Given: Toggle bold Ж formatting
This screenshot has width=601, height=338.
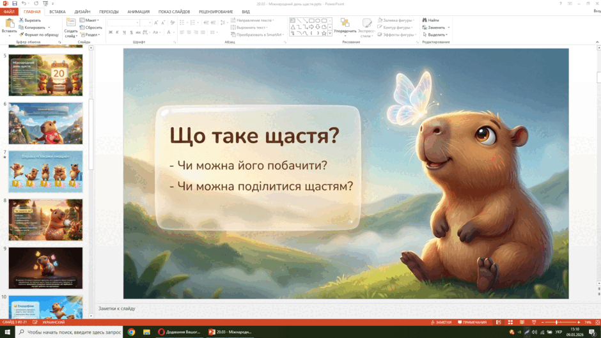Looking at the screenshot, I should 111,33.
